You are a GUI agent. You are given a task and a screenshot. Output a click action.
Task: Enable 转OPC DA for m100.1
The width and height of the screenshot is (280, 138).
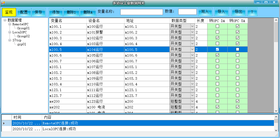pyautogui.click(x=217, y=26)
